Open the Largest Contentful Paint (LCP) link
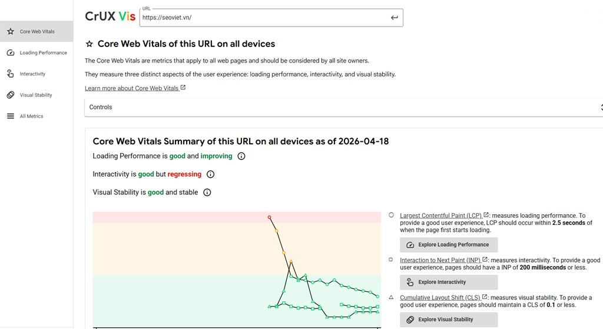 440,216
